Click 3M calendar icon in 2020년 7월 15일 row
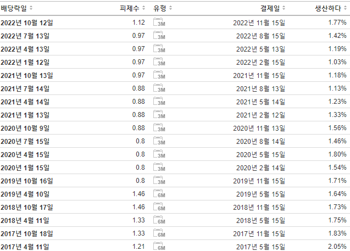350x251 pixels. pyautogui.click(x=159, y=141)
